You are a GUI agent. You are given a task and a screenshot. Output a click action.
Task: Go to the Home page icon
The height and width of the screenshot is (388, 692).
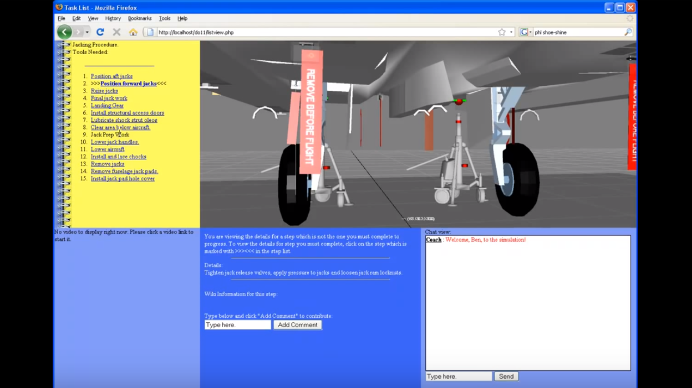coord(133,32)
